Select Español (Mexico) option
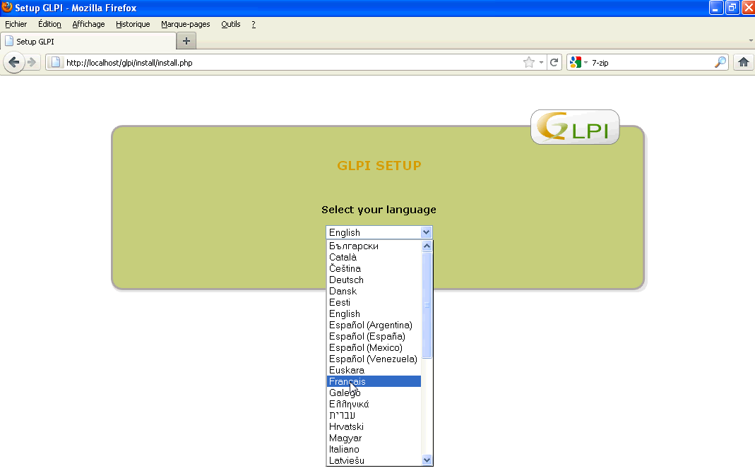755x473 pixels. (x=374, y=347)
